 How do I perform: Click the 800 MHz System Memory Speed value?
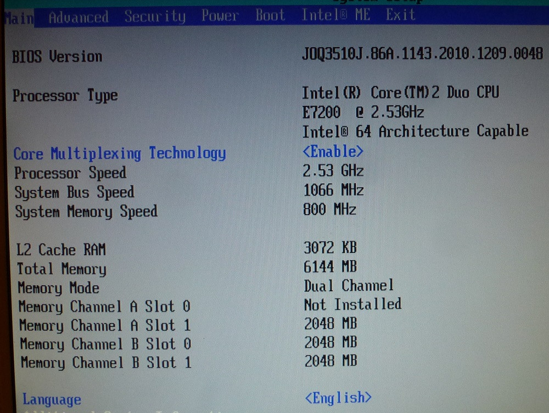(329, 209)
